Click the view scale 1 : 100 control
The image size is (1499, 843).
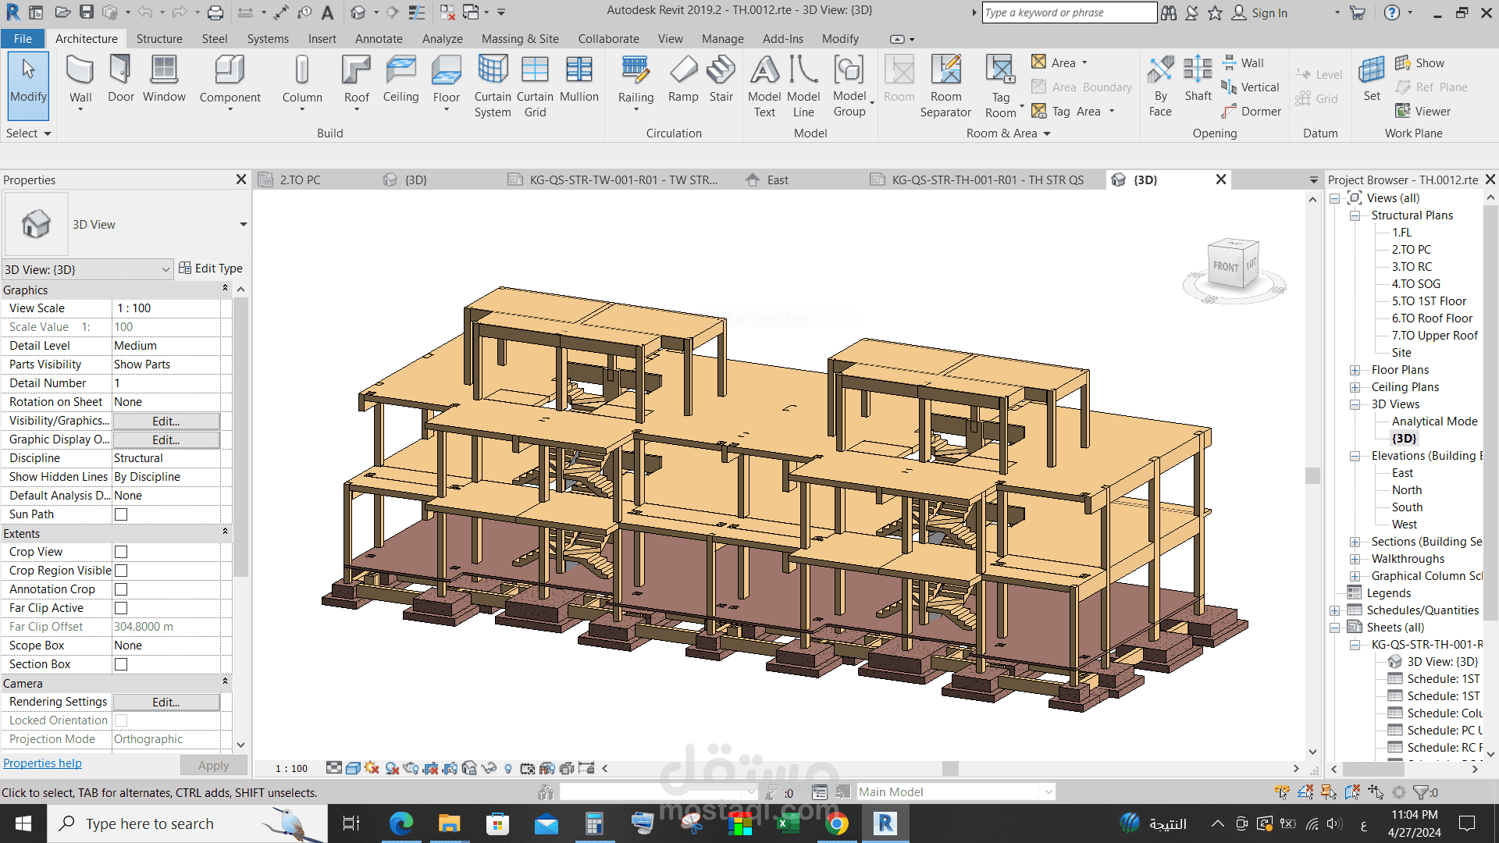coord(291,768)
